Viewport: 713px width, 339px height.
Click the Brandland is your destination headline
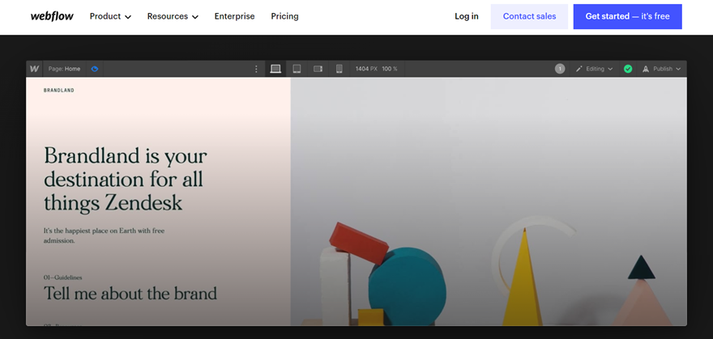(x=126, y=180)
